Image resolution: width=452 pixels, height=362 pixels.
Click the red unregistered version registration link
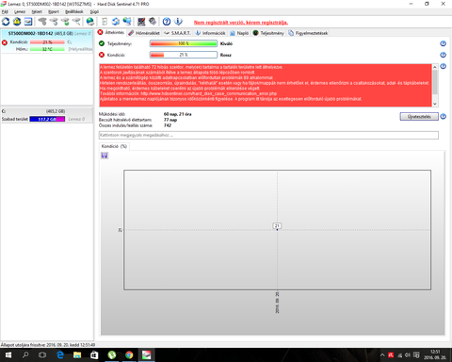pyautogui.click(x=241, y=23)
